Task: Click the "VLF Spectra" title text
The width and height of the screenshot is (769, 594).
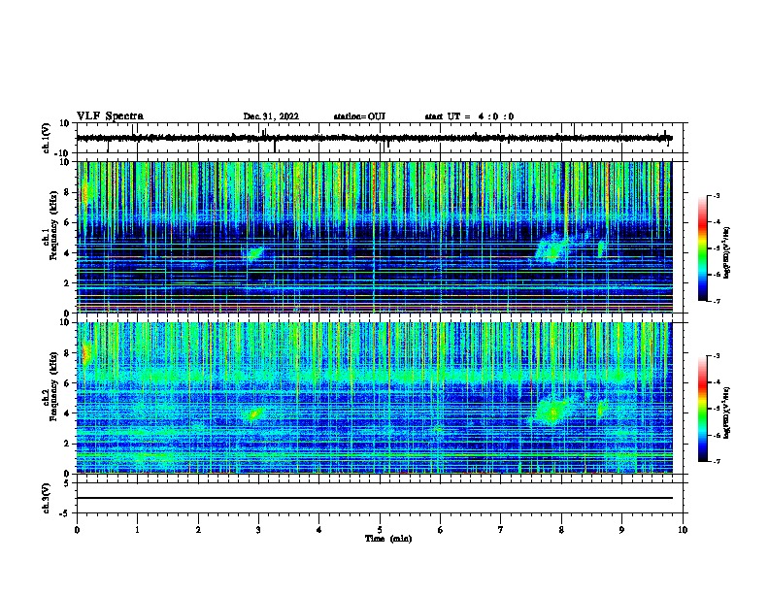Action: 110,116
